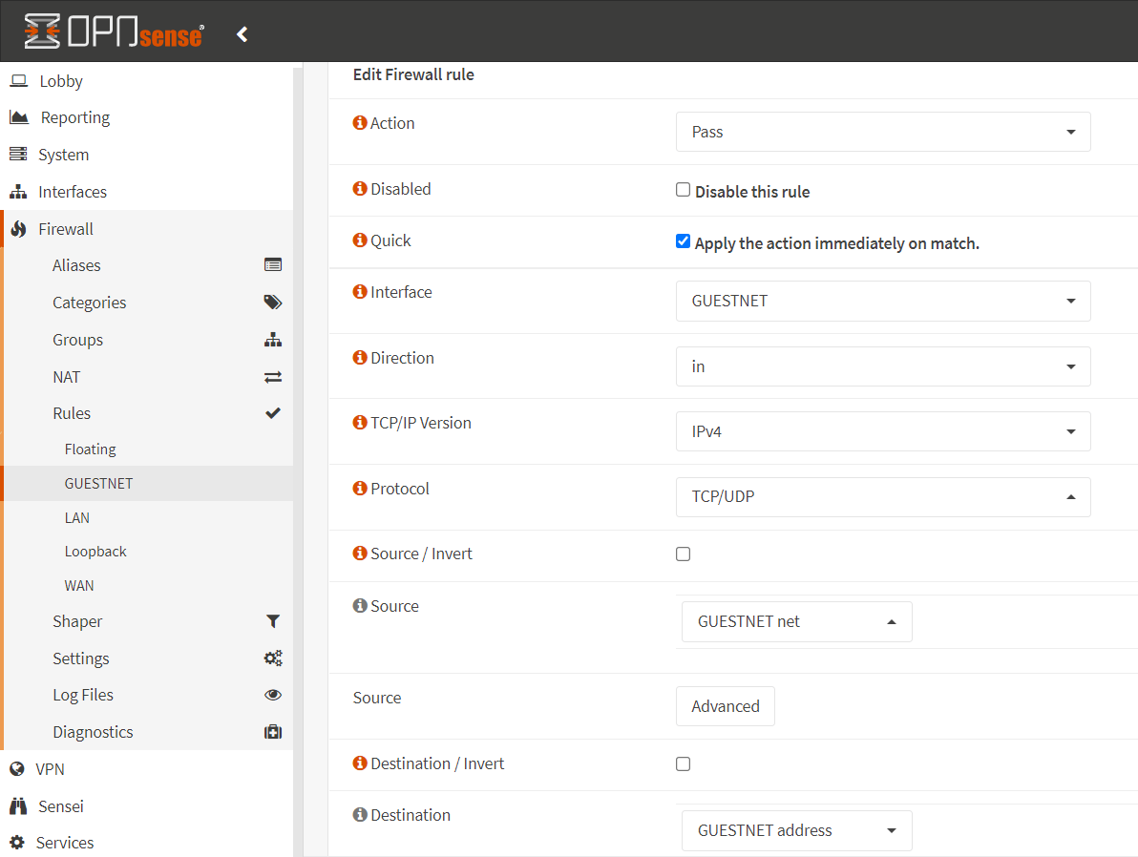Open the Interfaces menu in sidebar
The height and width of the screenshot is (857, 1138).
click(x=73, y=192)
